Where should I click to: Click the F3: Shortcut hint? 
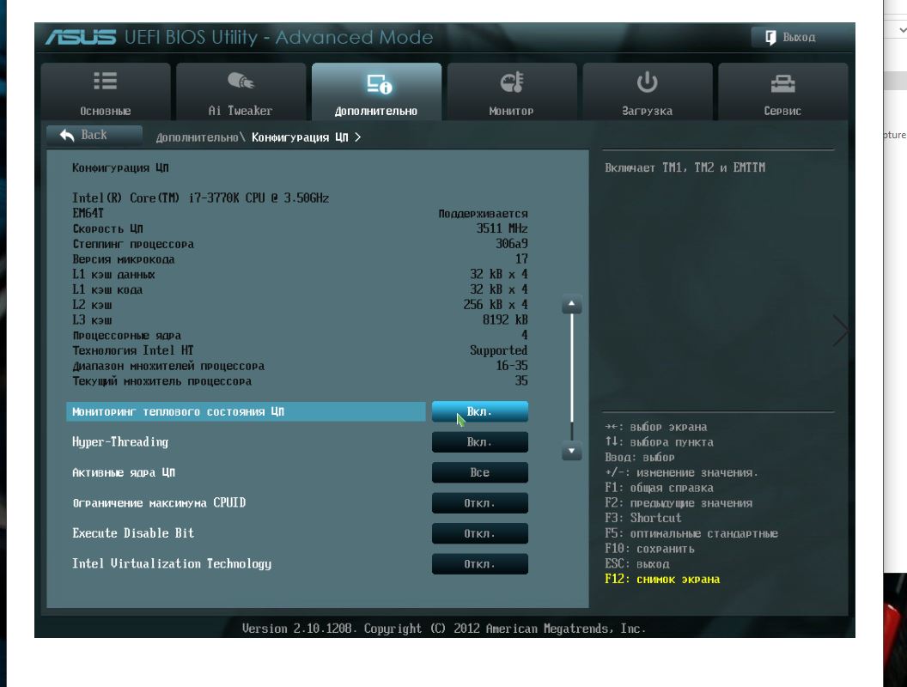tap(643, 518)
